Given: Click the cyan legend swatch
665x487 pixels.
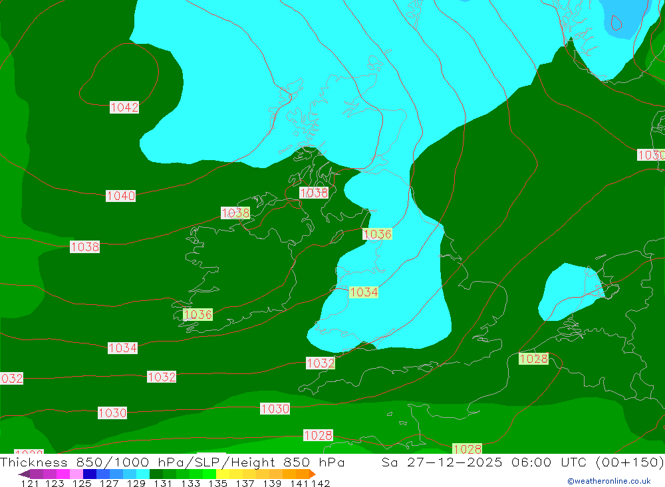Looking at the screenshot, I should click(x=143, y=474).
